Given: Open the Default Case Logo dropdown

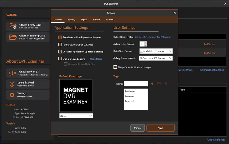Looking at the screenshot, I should pyautogui.click(x=76, y=116).
